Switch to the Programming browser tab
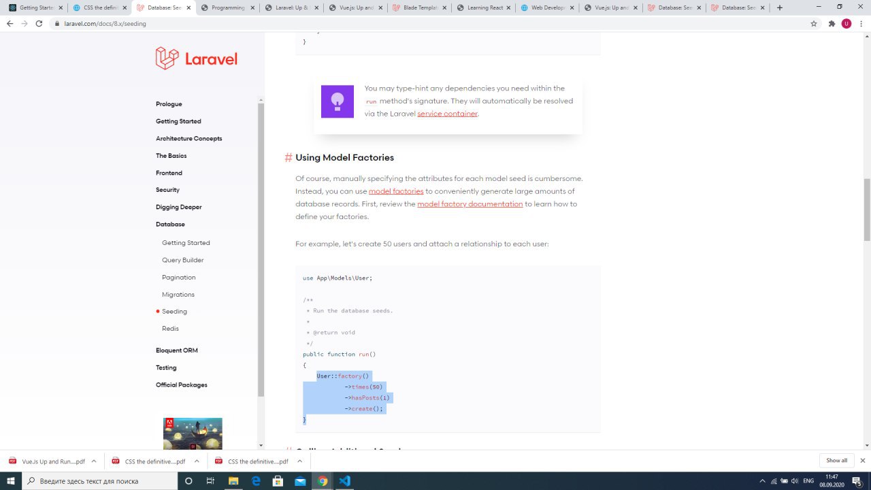This screenshot has height=490, width=871. pyautogui.click(x=228, y=7)
